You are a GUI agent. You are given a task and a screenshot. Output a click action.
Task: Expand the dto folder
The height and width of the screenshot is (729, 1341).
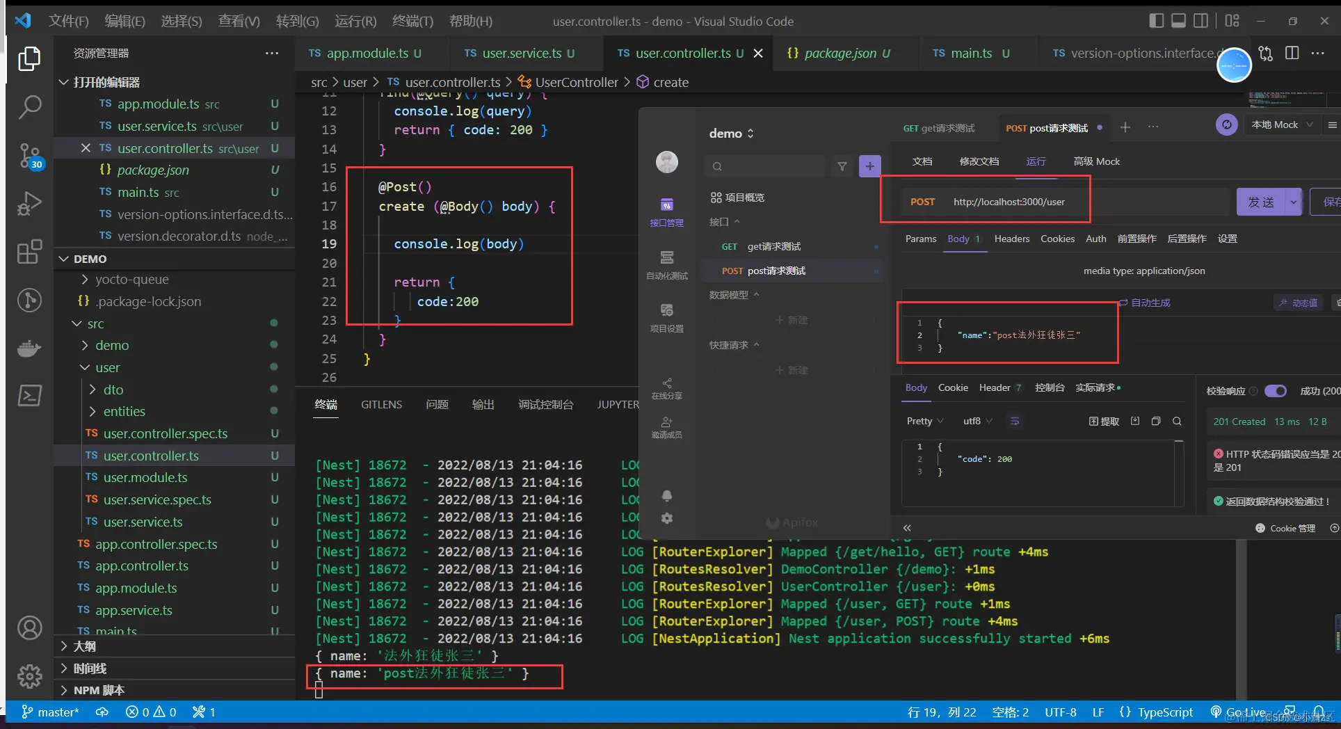113,390
